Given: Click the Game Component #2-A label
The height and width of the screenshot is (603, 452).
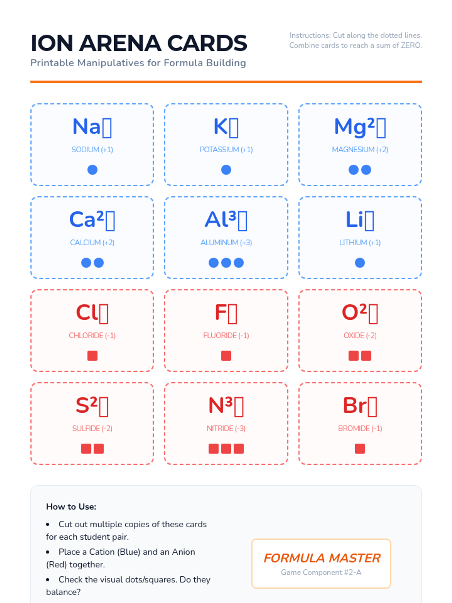Looking at the screenshot, I should [x=321, y=572].
